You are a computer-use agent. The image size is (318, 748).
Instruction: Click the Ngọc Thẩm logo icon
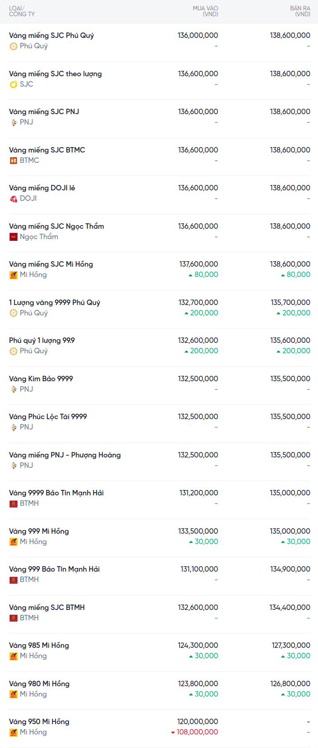(x=14, y=237)
